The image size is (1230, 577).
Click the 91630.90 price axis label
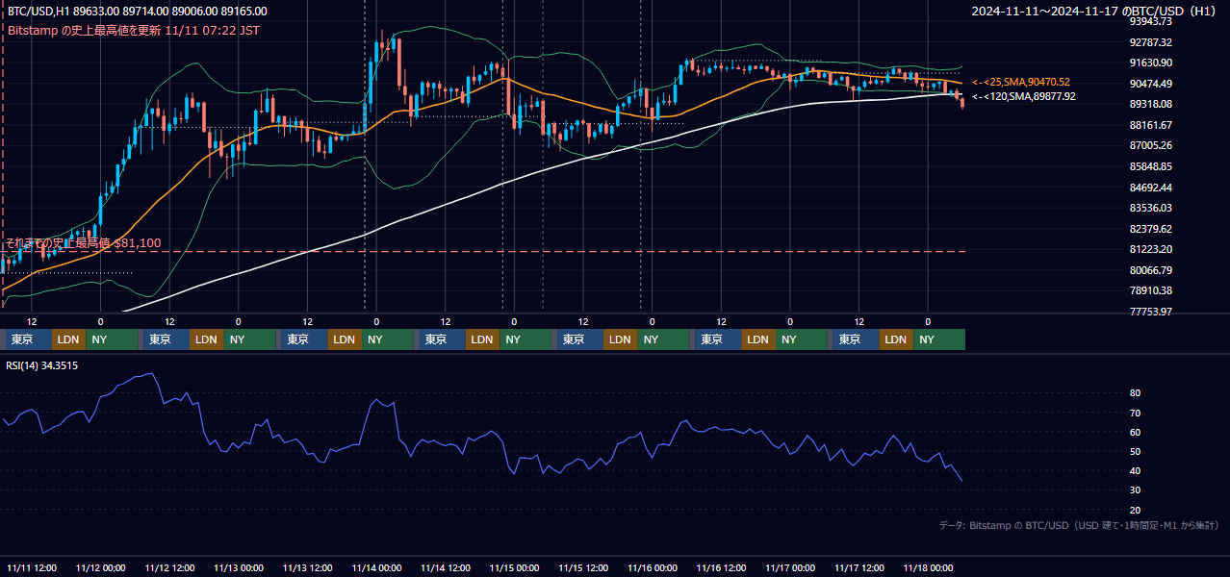[x=1150, y=63]
